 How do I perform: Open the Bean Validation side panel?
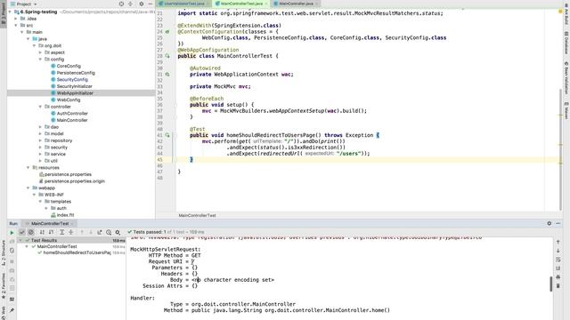(566, 78)
